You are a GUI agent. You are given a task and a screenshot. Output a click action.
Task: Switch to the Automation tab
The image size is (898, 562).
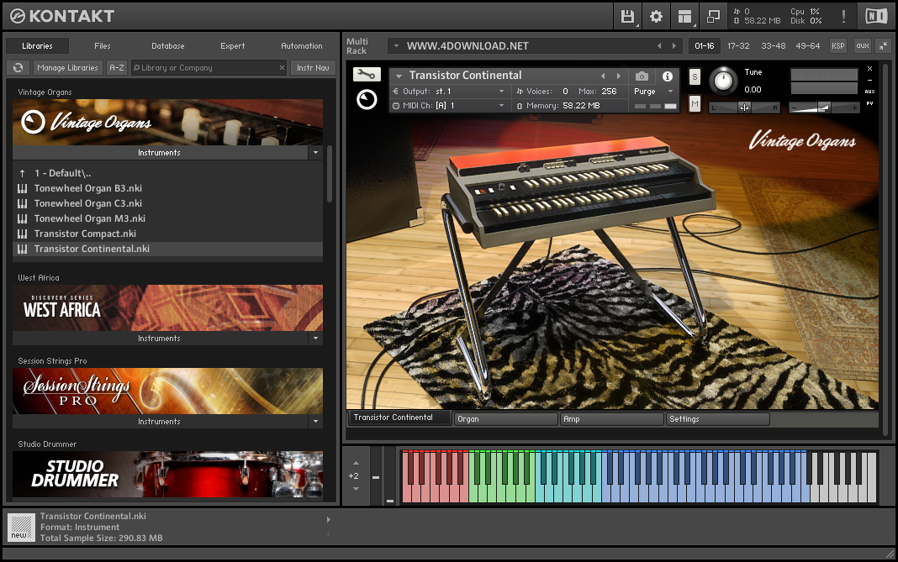302,46
